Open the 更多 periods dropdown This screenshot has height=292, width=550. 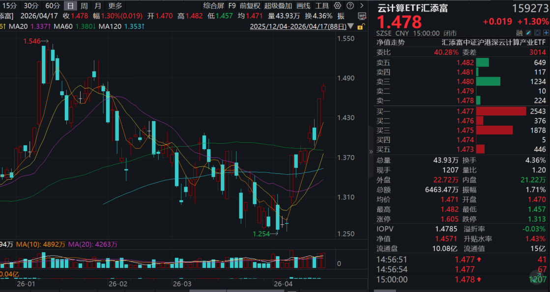tap(115, 6)
